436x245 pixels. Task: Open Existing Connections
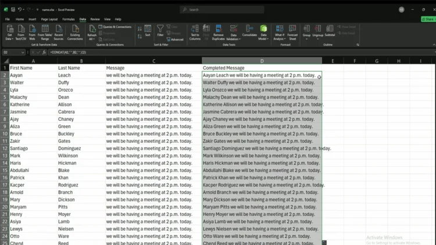(x=75, y=33)
